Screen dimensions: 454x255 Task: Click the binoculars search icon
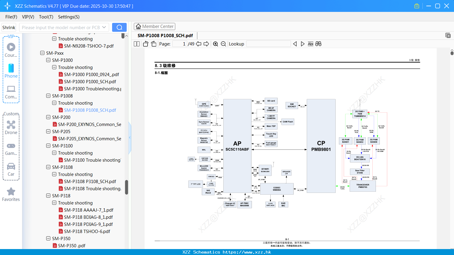coord(318,44)
